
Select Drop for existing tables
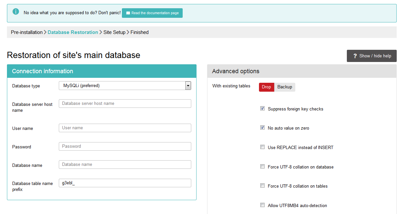click(x=266, y=87)
